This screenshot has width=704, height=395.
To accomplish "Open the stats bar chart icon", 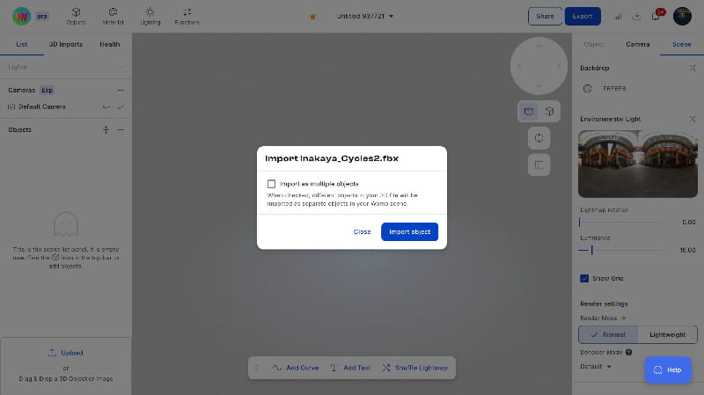I will (618, 17).
